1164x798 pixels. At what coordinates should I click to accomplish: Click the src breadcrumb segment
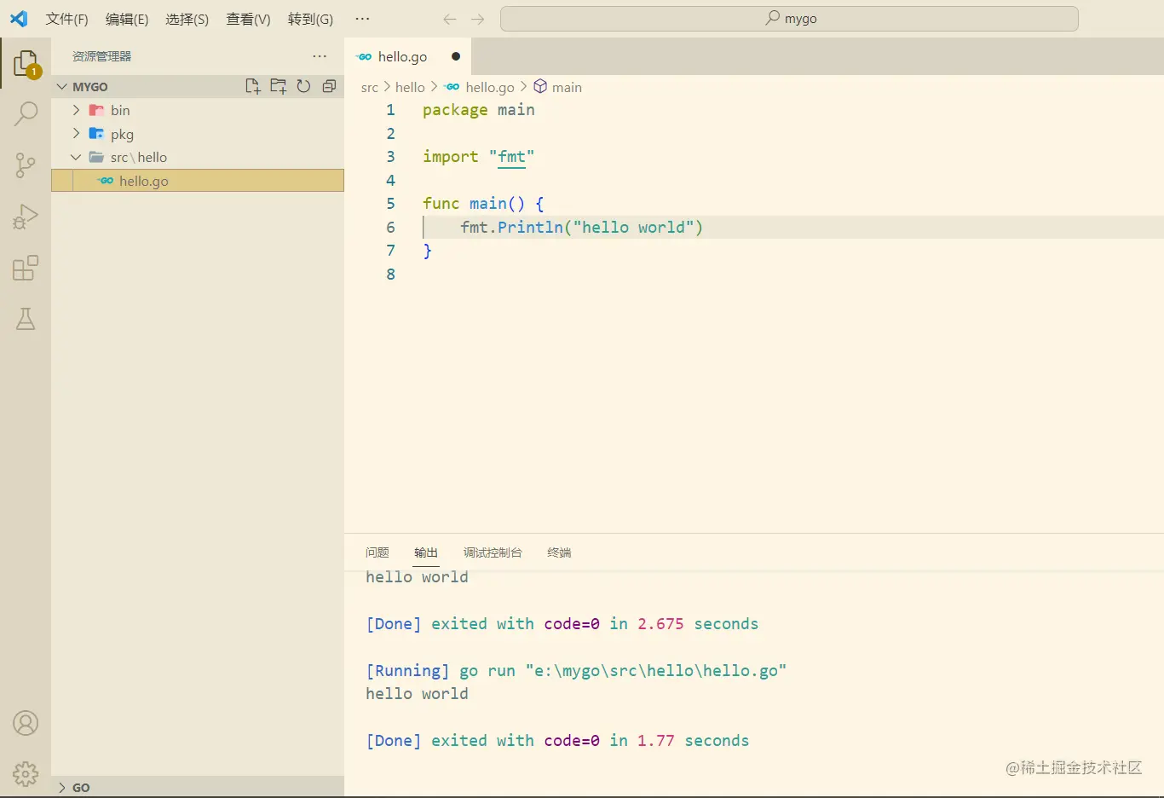point(369,87)
